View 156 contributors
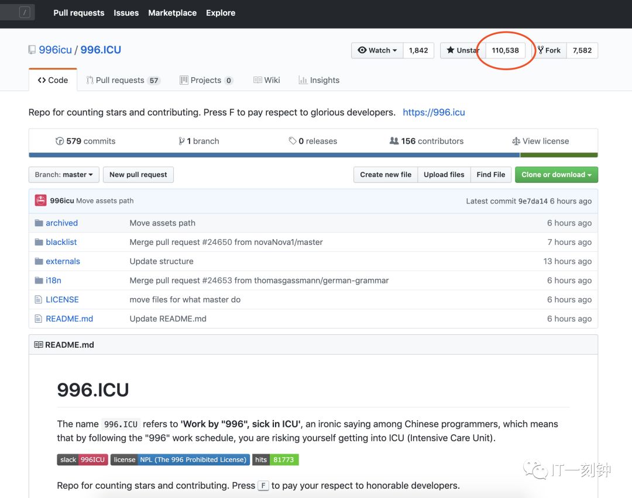The image size is (632, 498). (427, 141)
